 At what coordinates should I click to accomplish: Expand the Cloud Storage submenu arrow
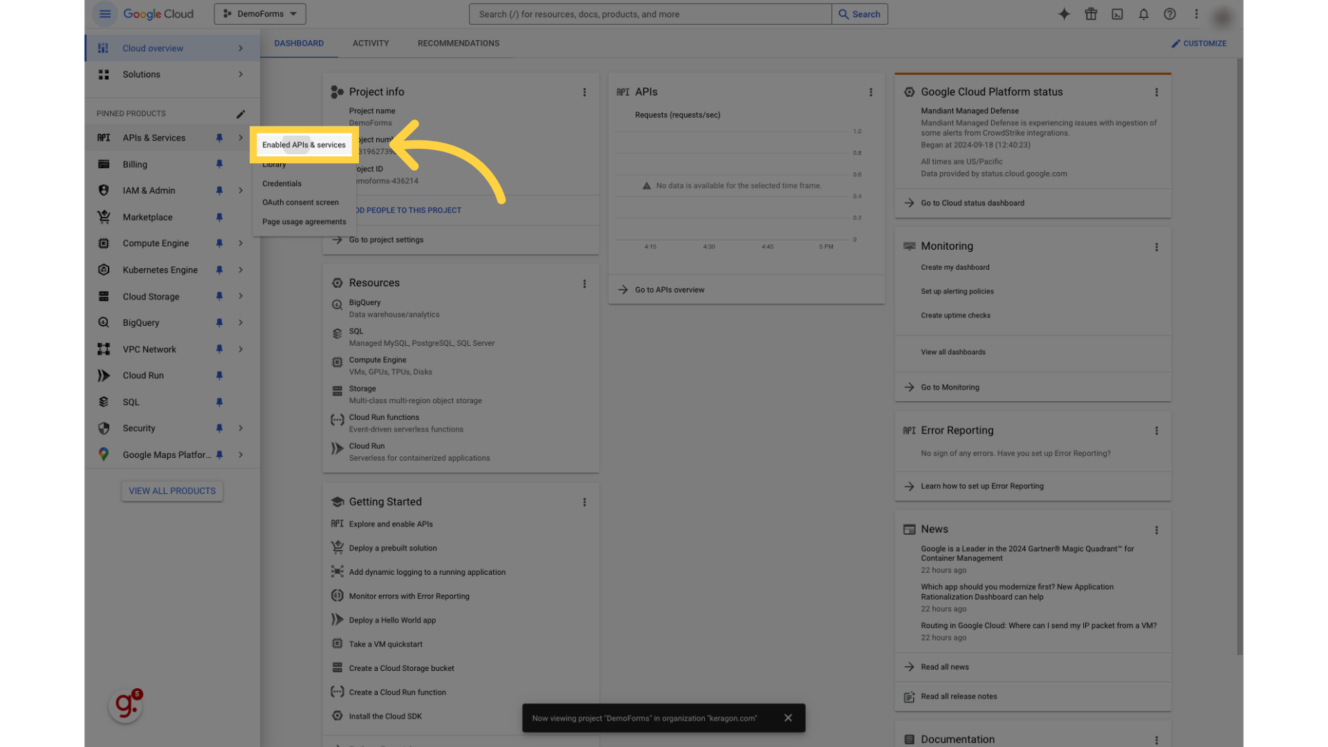pyautogui.click(x=241, y=296)
